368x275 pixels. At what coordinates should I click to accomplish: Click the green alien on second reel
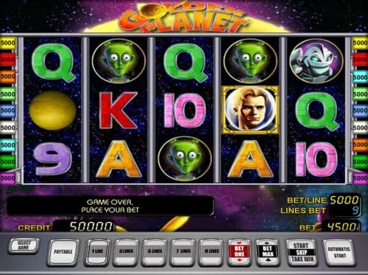(119, 61)
